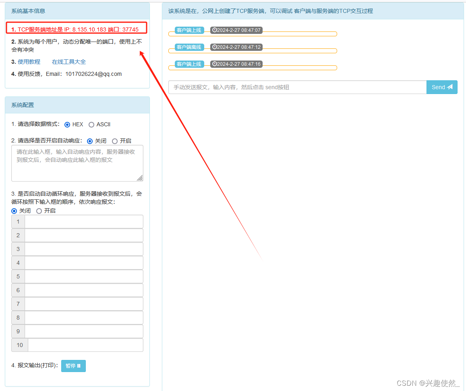This screenshot has height=391, width=466.
Task: Click loop response input row 5
Action: click(84, 276)
